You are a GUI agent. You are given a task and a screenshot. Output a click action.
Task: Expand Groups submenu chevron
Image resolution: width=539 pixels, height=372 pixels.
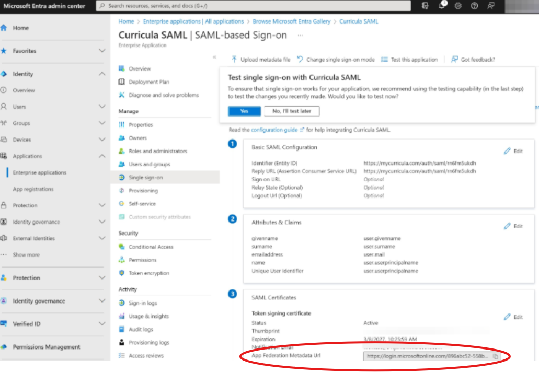[x=102, y=123]
